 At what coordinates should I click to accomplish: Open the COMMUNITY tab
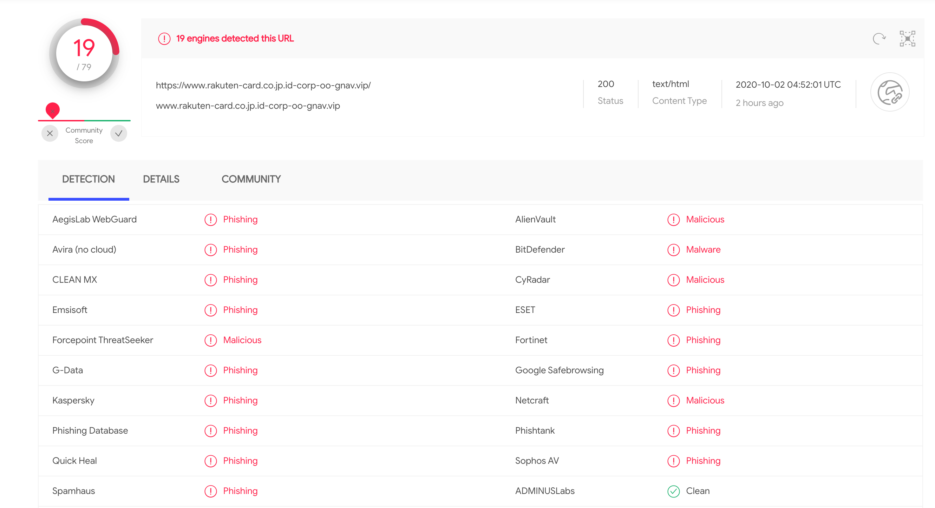251,179
